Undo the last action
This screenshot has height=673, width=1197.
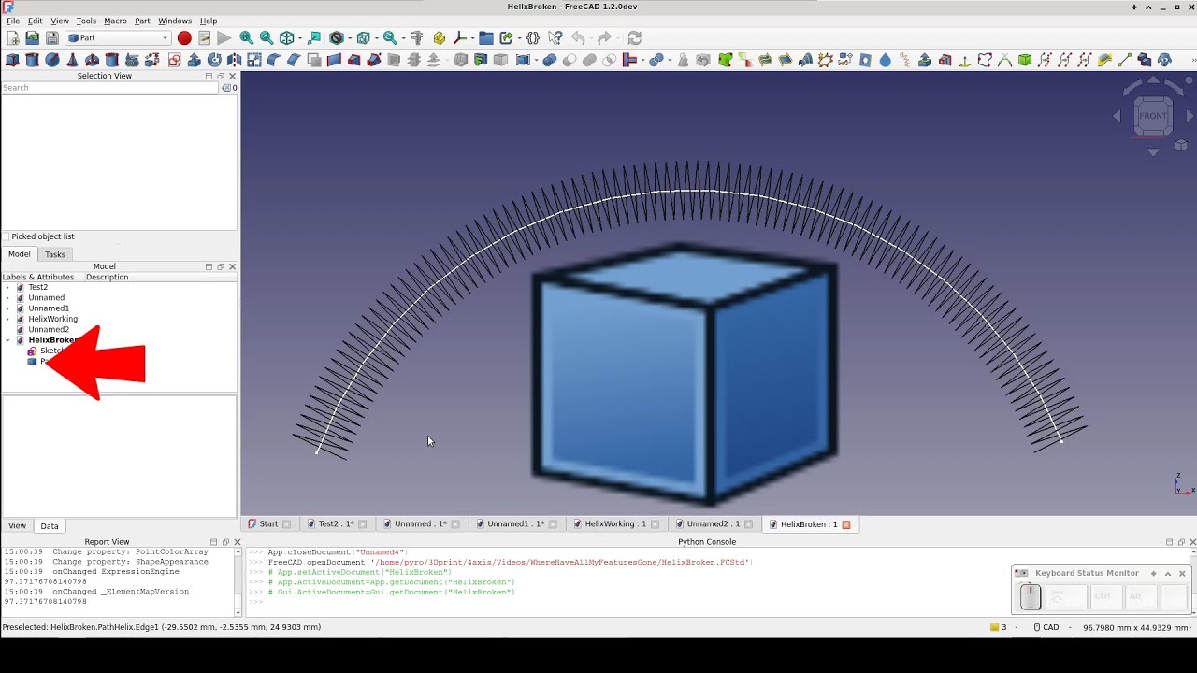(x=578, y=38)
